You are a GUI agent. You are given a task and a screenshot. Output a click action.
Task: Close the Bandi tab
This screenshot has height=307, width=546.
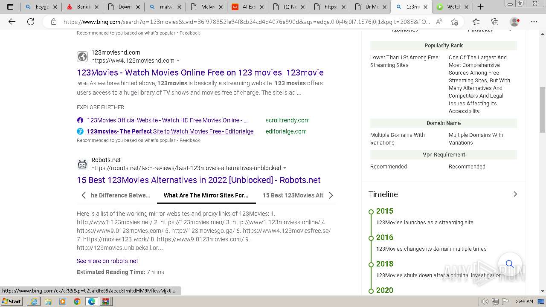[x=96, y=7]
